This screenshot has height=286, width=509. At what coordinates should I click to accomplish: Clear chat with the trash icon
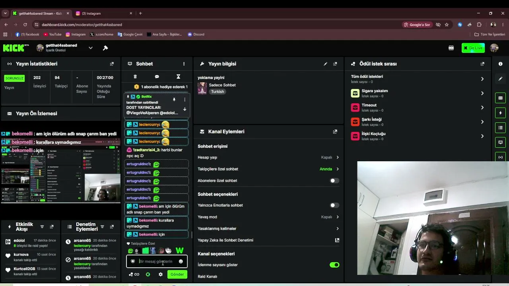point(135,77)
